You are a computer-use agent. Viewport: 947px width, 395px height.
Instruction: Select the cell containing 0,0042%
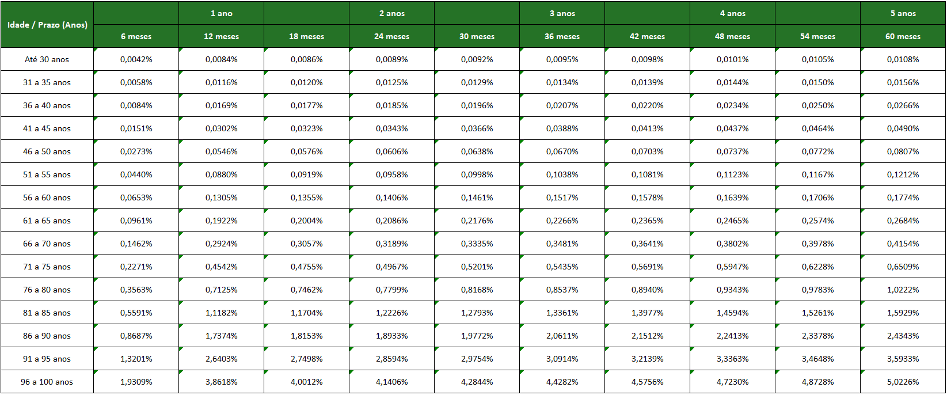click(x=136, y=59)
